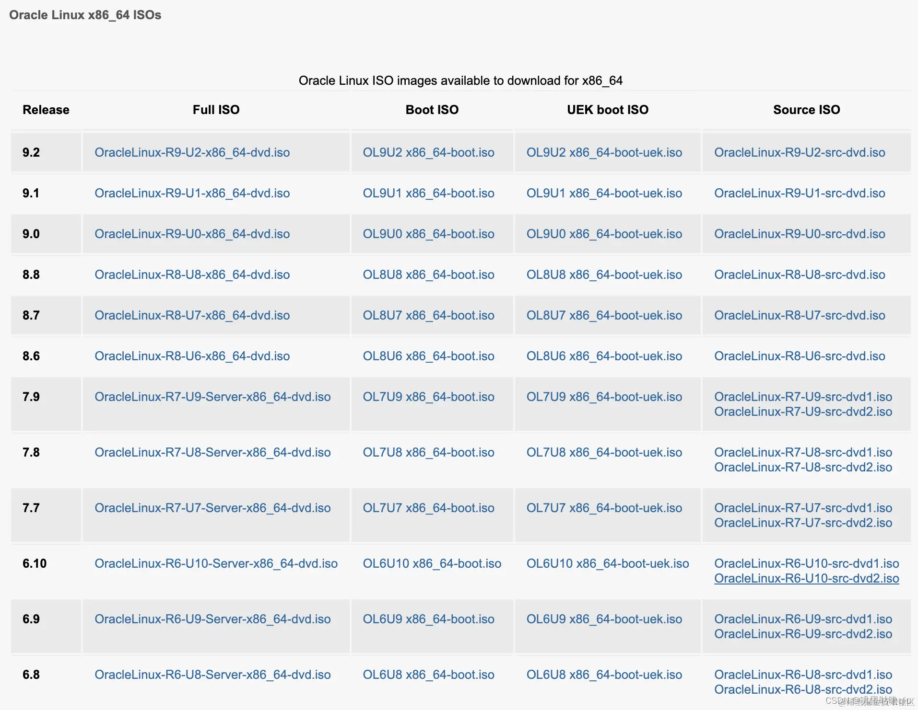The height and width of the screenshot is (710, 918).
Task: Open OL8U7 x86_64-boot.iso link
Action: coord(428,315)
